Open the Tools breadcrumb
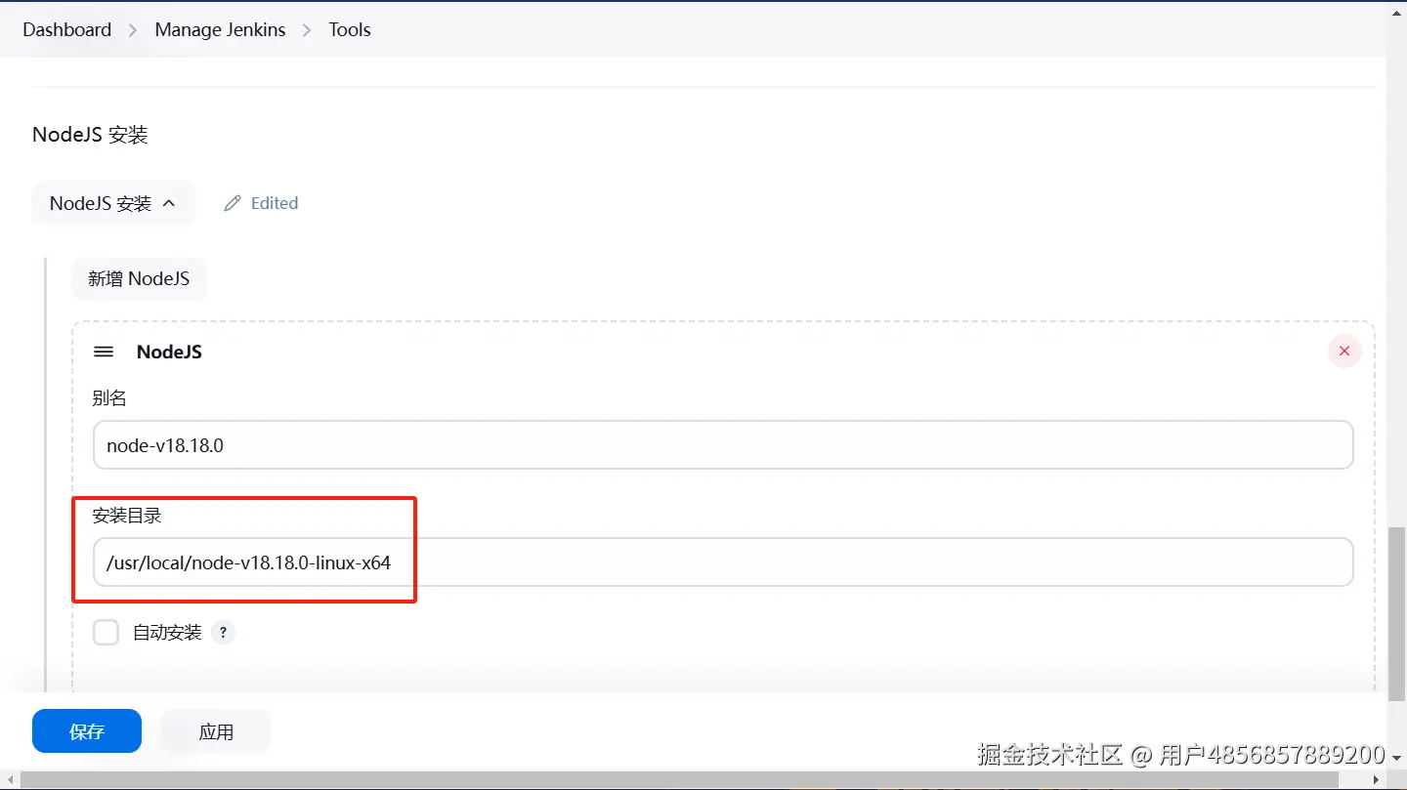The image size is (1407, 790). pos(350,29)
